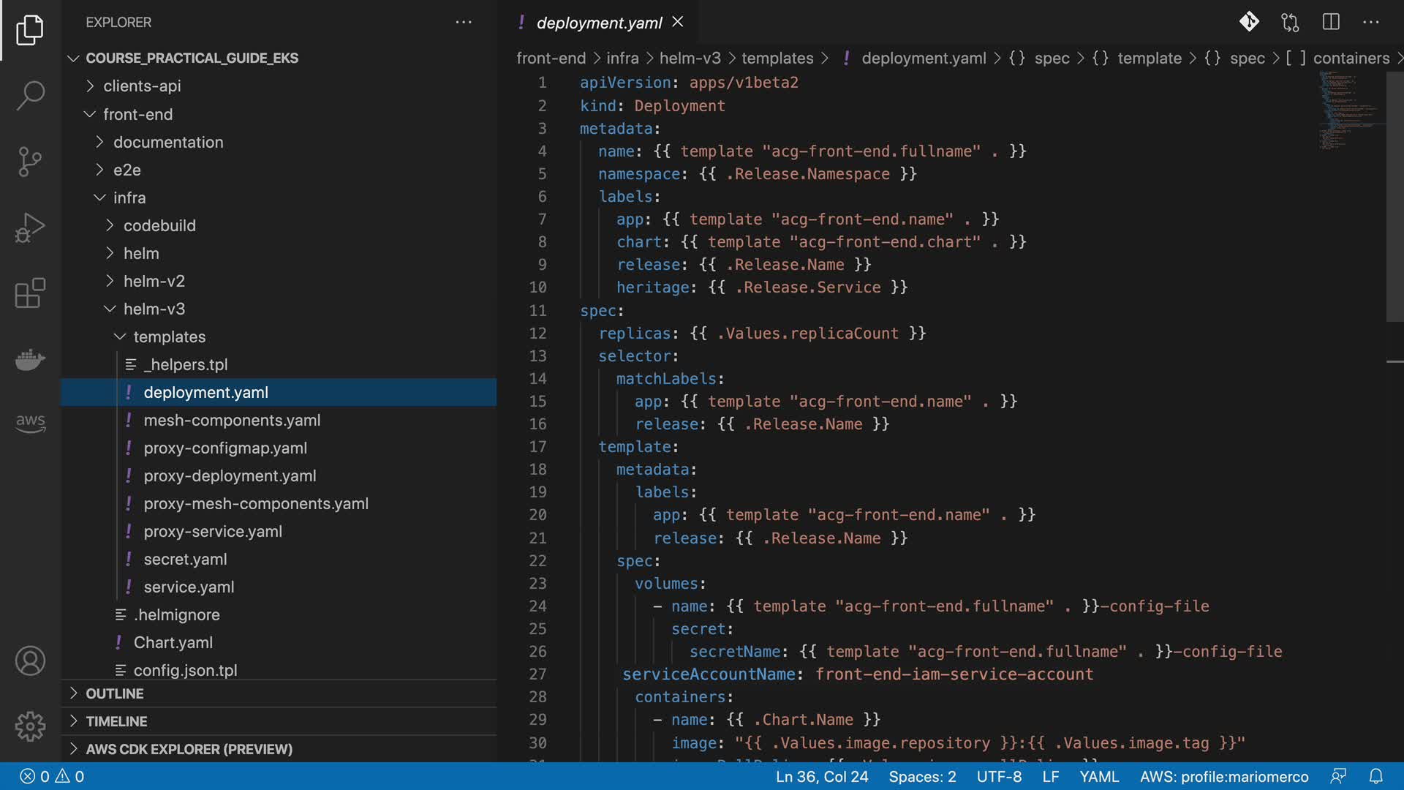This screenshot has width=1404, height=790.
Task: Expand the TIMELINE section
Action: [x=116, y=721]
